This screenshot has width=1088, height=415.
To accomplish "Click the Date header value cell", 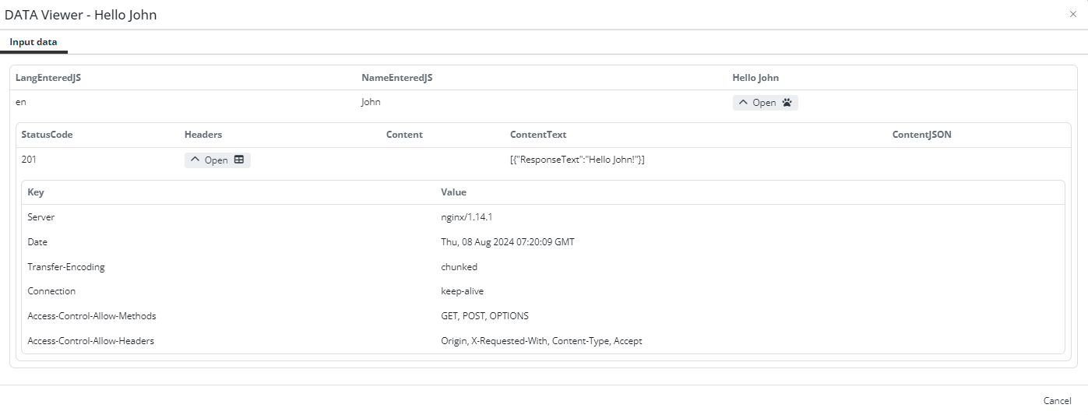I will tap(507, 242).
